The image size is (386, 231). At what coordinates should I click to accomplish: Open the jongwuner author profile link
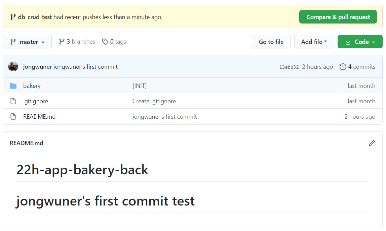pos(37,67)
